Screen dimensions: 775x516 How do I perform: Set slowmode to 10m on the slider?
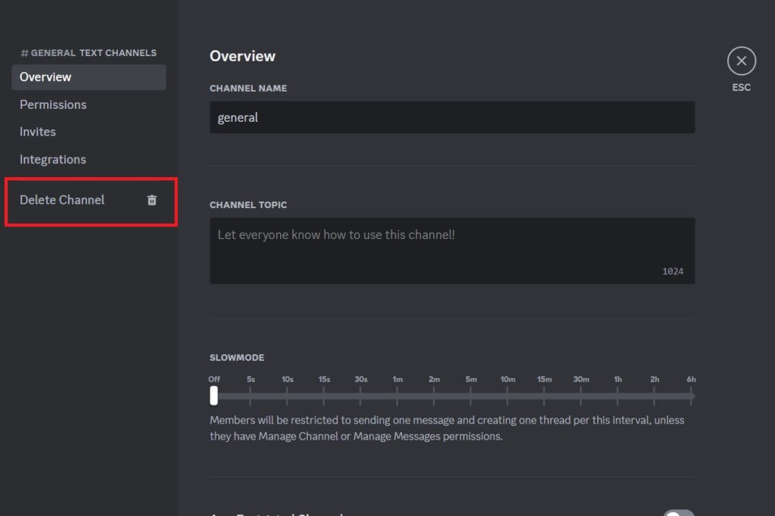click(507, 394)
